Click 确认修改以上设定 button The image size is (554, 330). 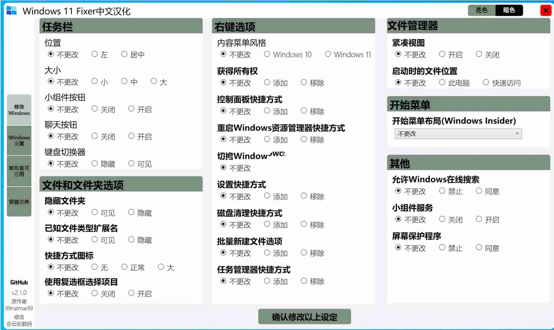pos(304,317)
